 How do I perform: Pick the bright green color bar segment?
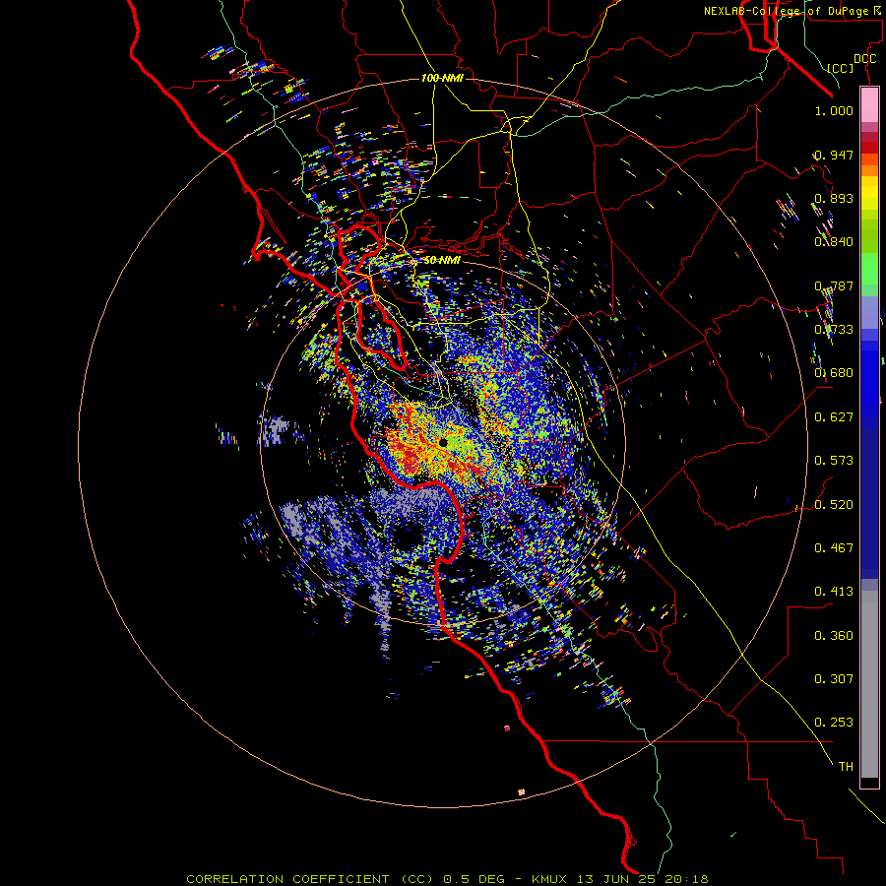pos(869,269)
